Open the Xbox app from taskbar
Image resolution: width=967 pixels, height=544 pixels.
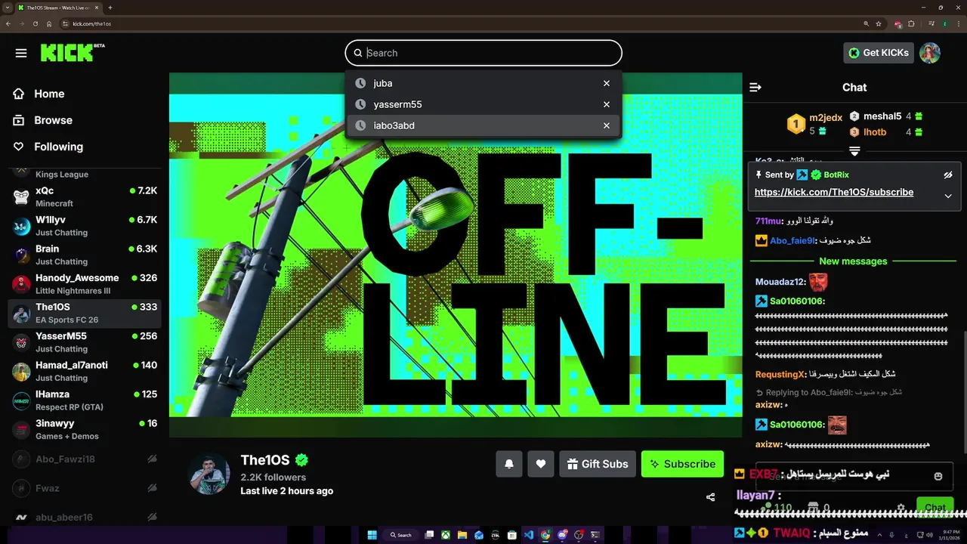pos(446,535)
